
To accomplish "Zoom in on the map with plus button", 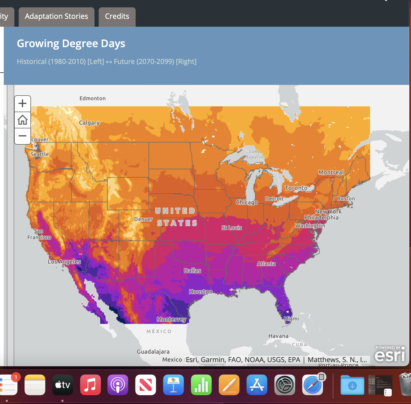I will (23, 103).
